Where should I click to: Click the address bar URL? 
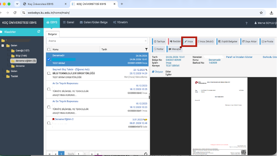tap(49, 13)
